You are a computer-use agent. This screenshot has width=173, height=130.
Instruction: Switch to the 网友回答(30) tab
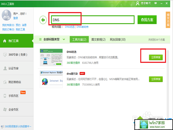(118, 39)
